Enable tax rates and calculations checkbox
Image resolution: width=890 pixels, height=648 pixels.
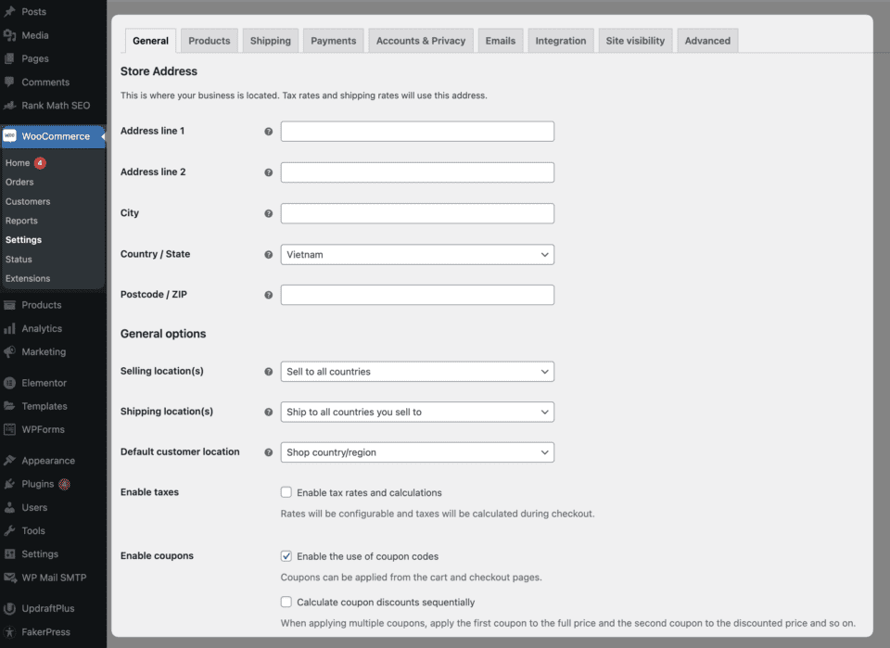[x=286, y=493]
